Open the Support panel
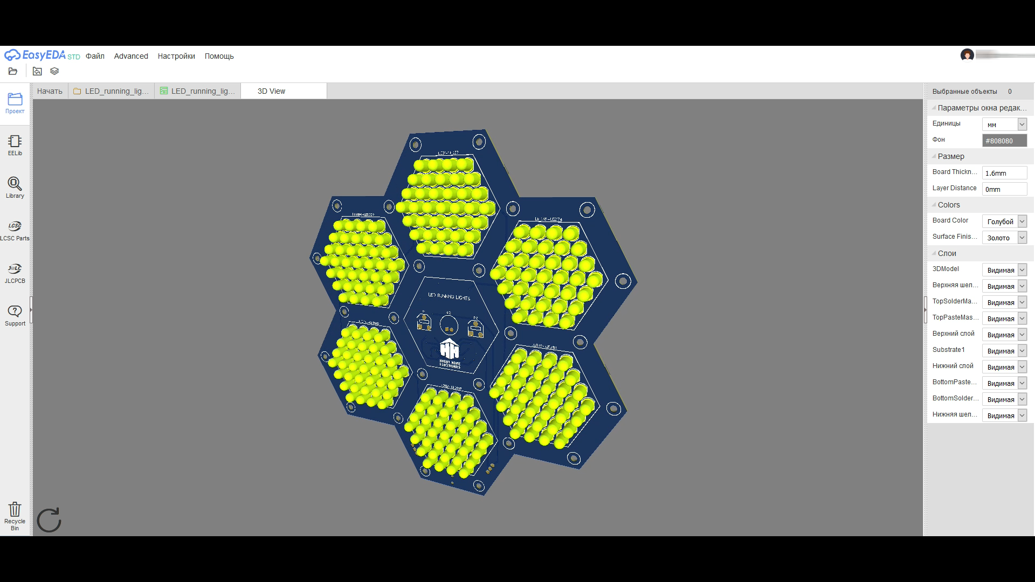The width and height of the screenshot is (1035, 582). [x=15, y=315]
